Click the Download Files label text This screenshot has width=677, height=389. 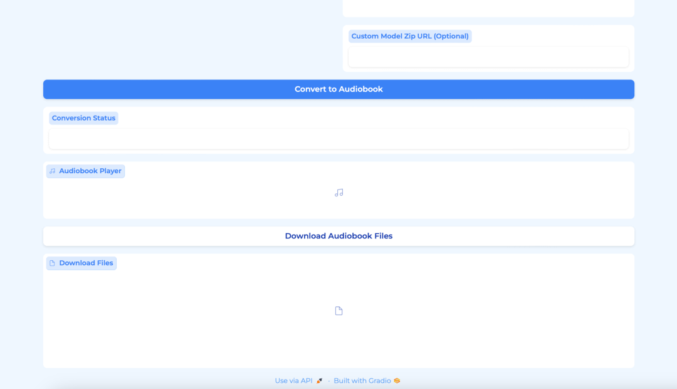coord(86,263)
